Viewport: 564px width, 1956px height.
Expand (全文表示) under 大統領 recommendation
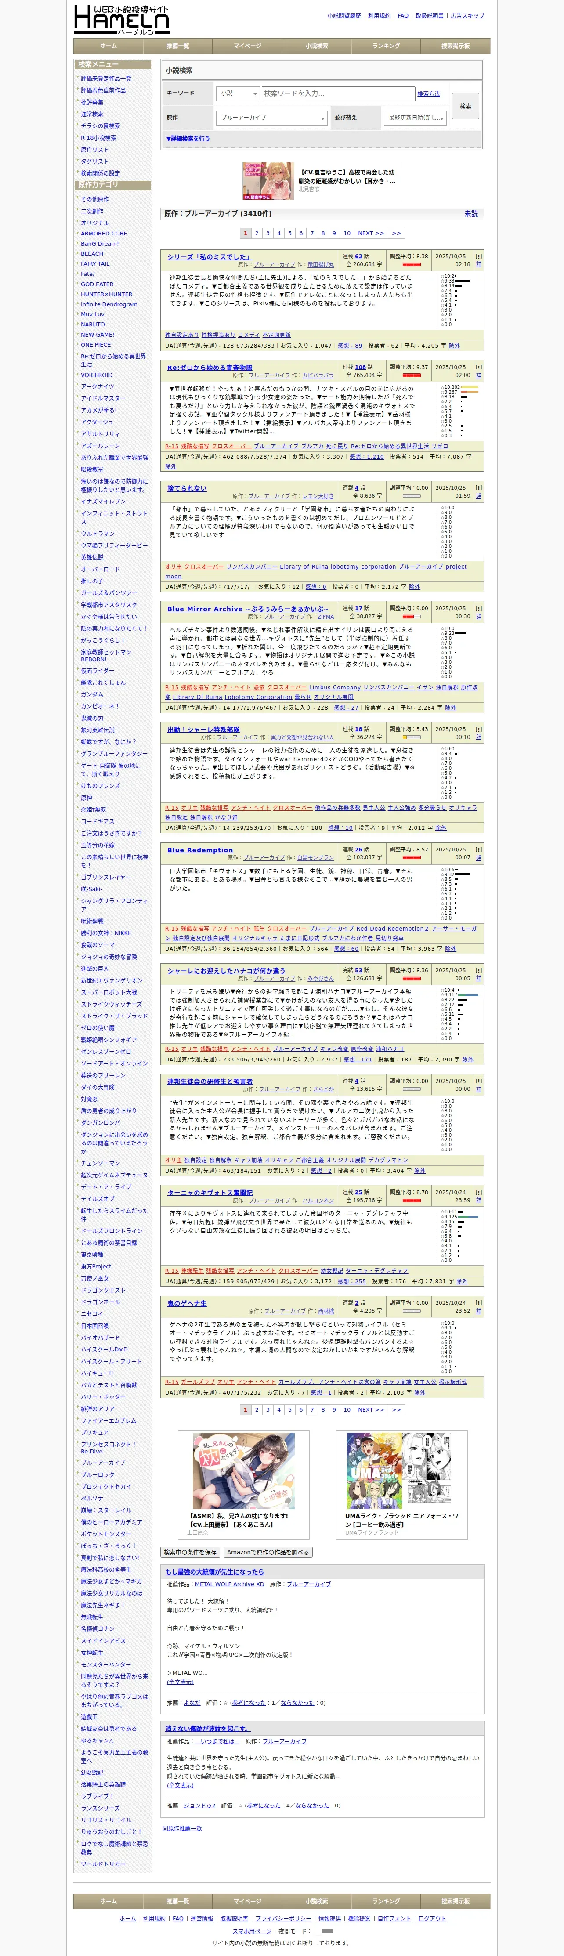(x=180, y=1682)
